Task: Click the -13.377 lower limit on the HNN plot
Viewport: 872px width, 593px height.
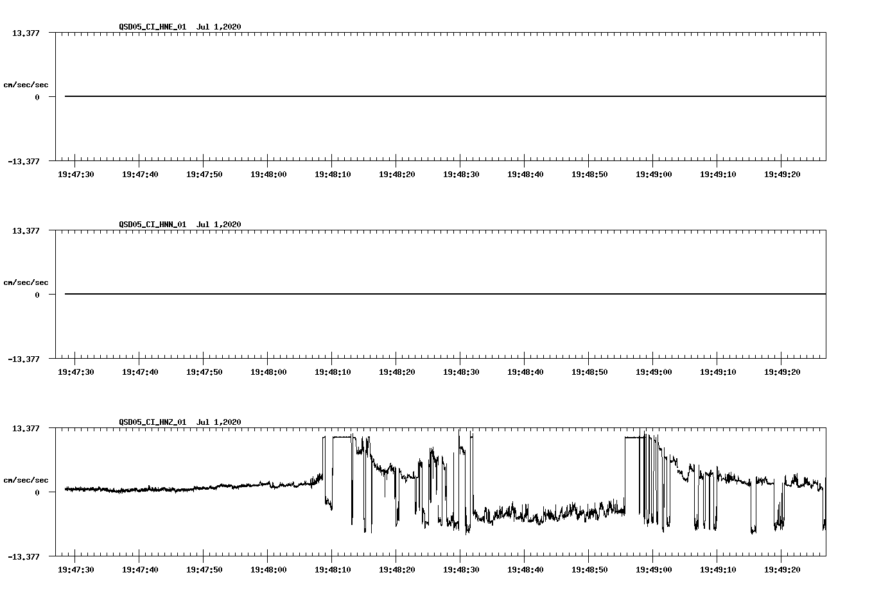Action: coord(24,359)
